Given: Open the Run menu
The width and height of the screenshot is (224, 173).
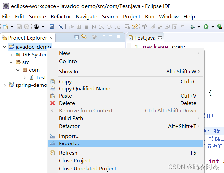Looking at the screenshot, I should coord(150,16).
